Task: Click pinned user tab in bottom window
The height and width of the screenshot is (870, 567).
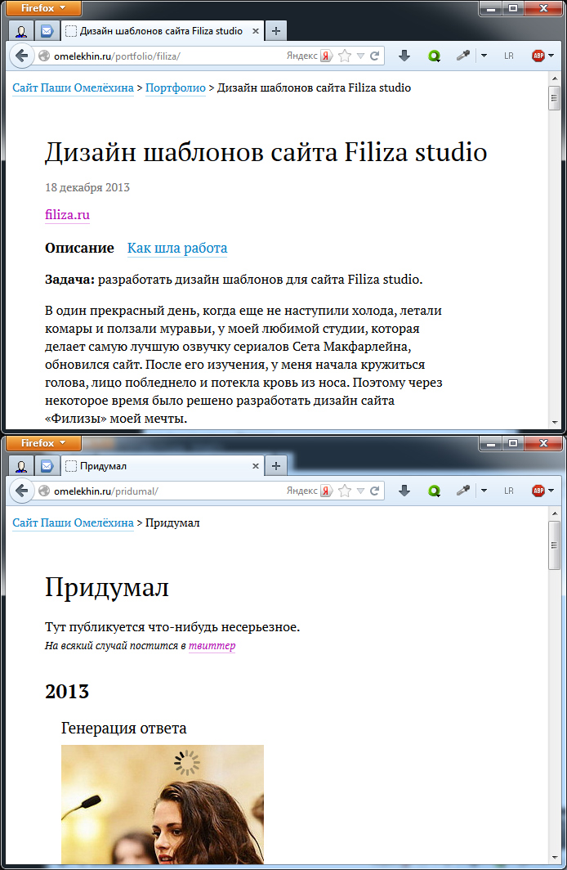Action: [x=21, y=466]
